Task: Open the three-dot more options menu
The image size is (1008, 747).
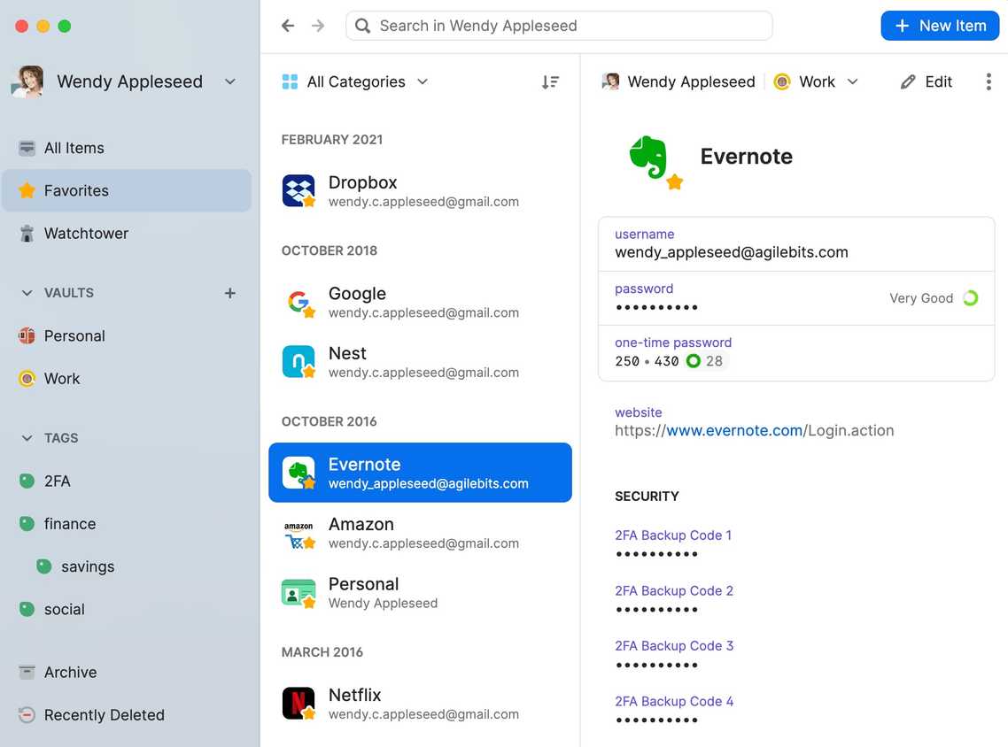Action: point(989,81)
